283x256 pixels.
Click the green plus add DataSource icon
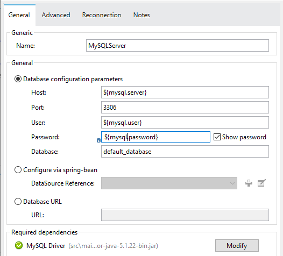[x=249, y=183]
